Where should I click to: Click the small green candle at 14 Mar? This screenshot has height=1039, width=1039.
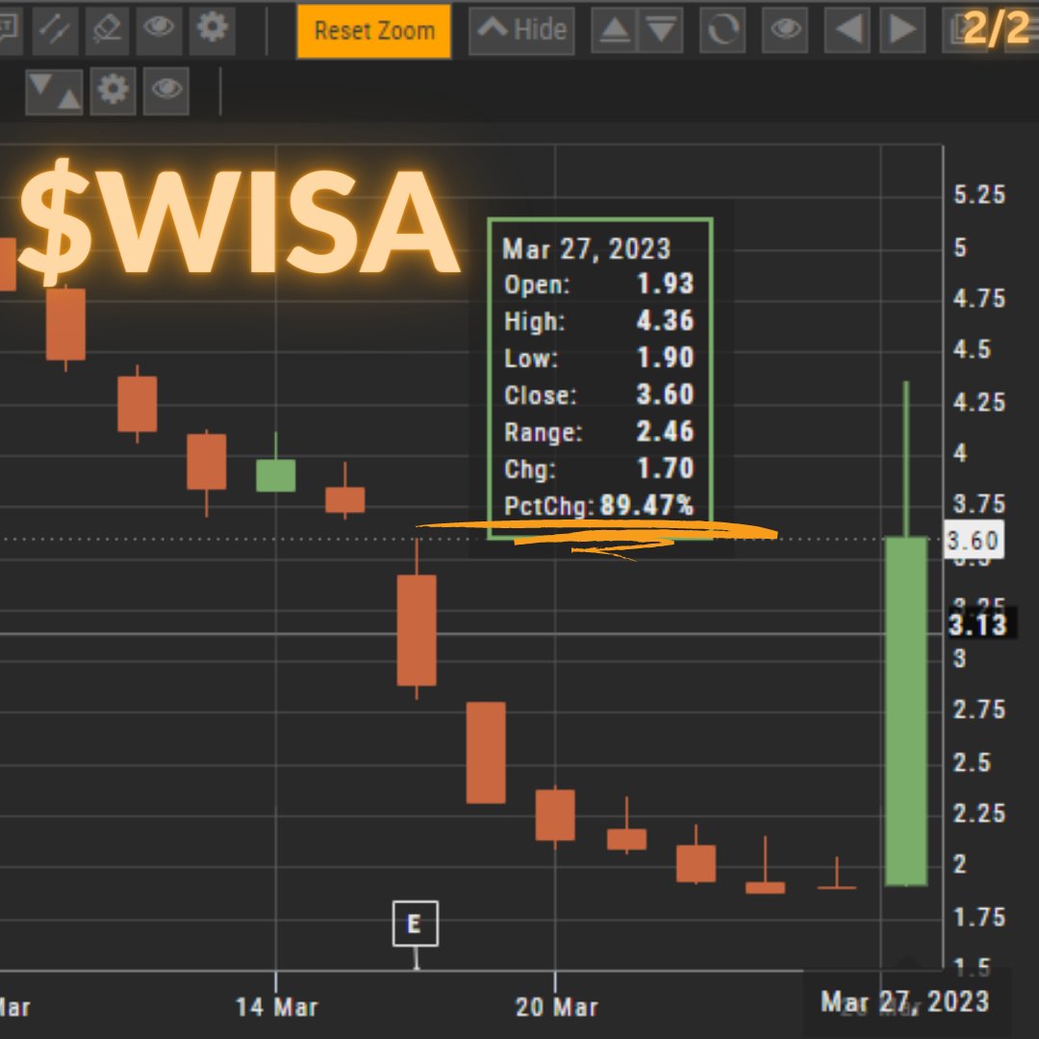click(276, 475)
